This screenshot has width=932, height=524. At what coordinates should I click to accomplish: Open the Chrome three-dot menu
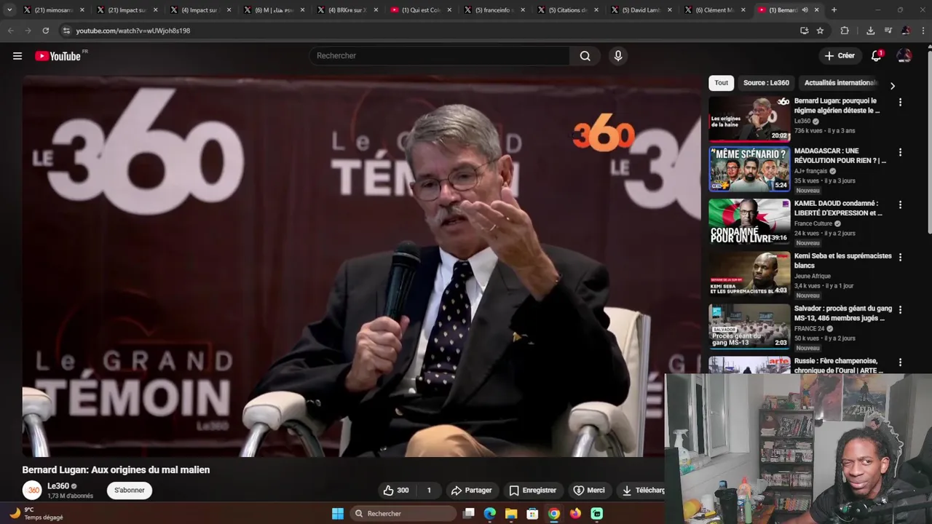click(x=923, y=31)
